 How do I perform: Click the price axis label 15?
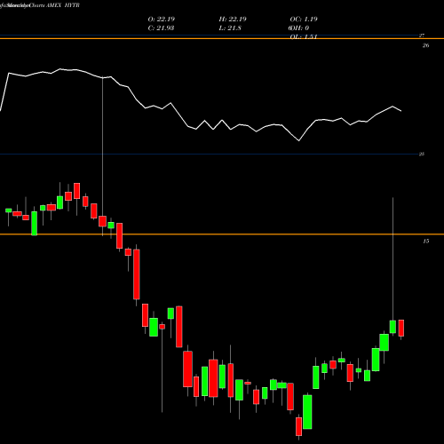point(425,242)
